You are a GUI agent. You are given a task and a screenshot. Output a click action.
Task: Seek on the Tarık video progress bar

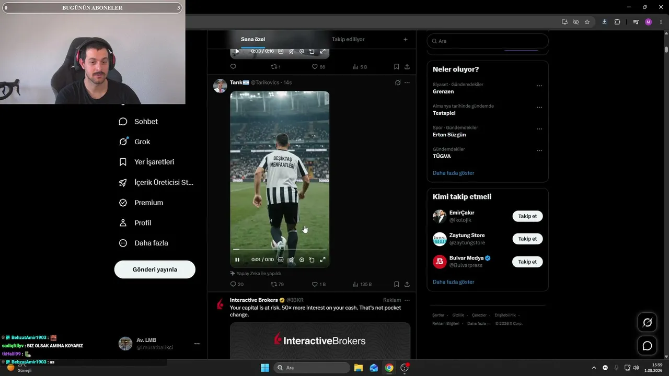click(x=280, y=250)
